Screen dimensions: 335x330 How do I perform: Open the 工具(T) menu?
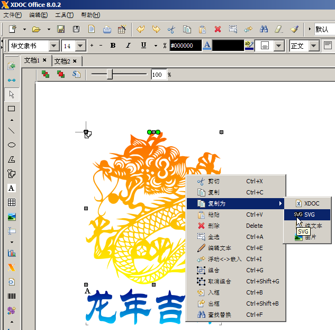tap(65, 15)
